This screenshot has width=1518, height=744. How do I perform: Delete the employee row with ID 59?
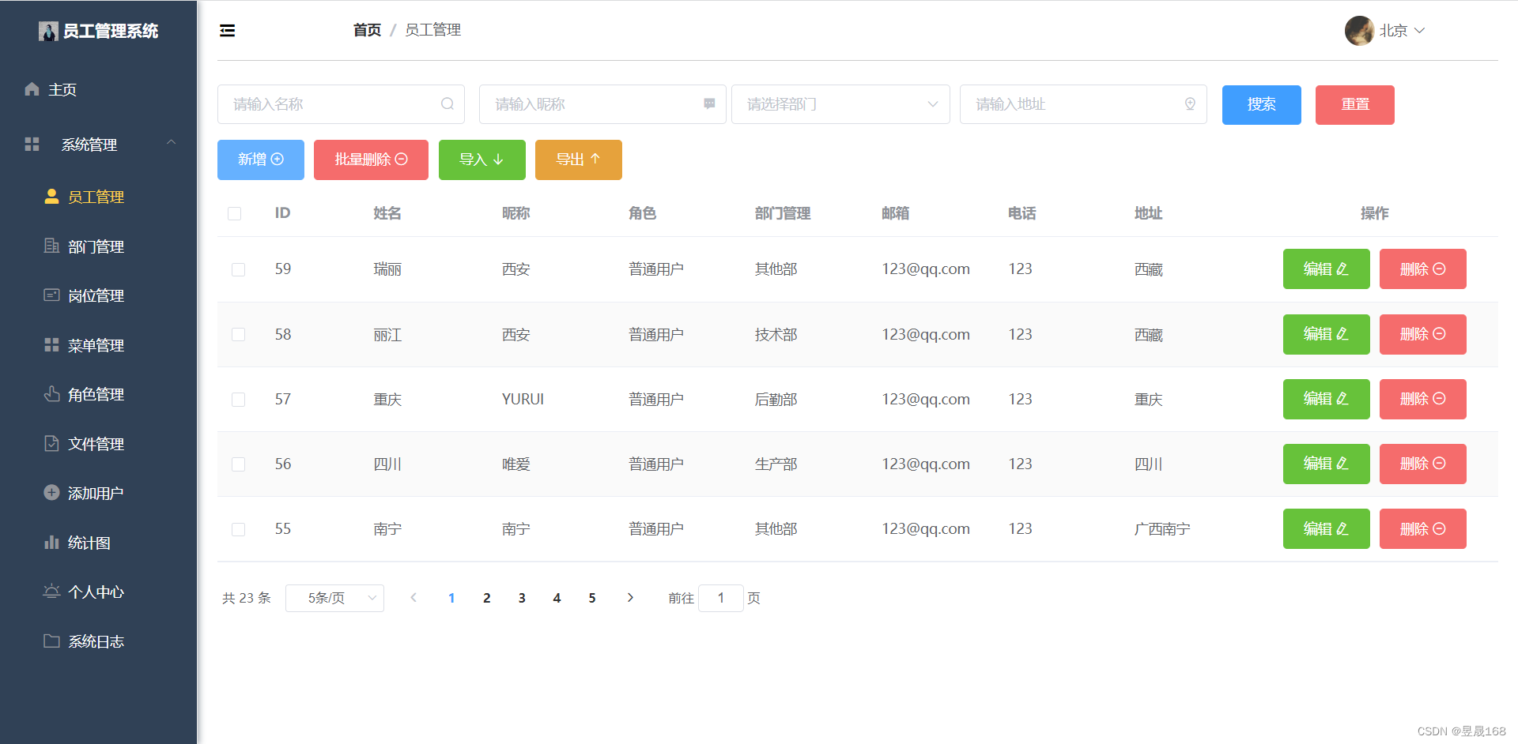click(1423, 269)
